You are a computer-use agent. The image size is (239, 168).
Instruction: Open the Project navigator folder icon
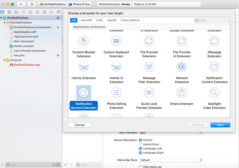[x=2, y=12]
